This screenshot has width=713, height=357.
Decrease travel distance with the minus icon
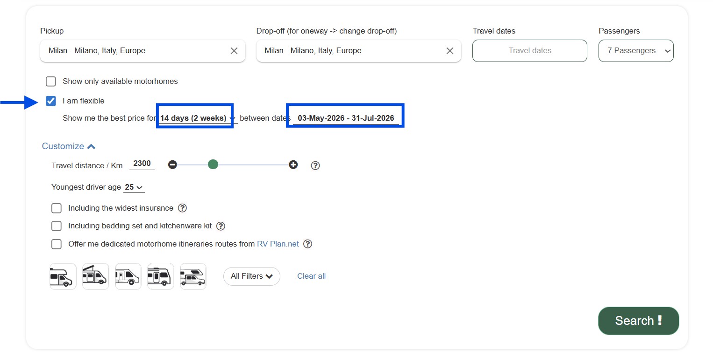[172, 165]
